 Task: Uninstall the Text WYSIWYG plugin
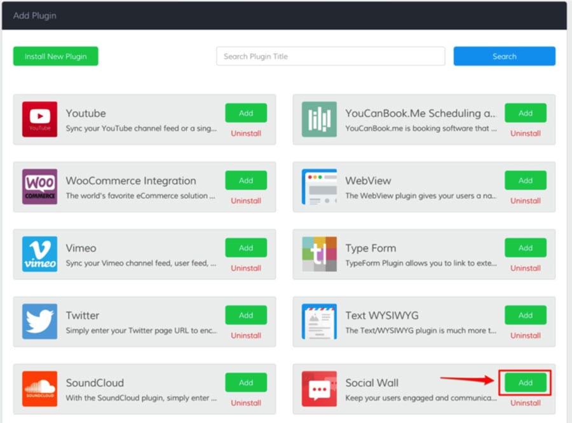[x=526, y=335]
